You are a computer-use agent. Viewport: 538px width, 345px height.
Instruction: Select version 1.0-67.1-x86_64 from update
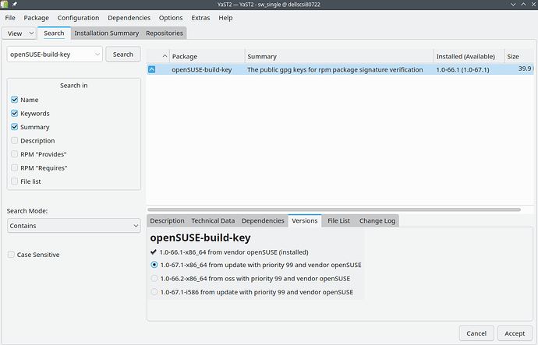tap(154, 265)
